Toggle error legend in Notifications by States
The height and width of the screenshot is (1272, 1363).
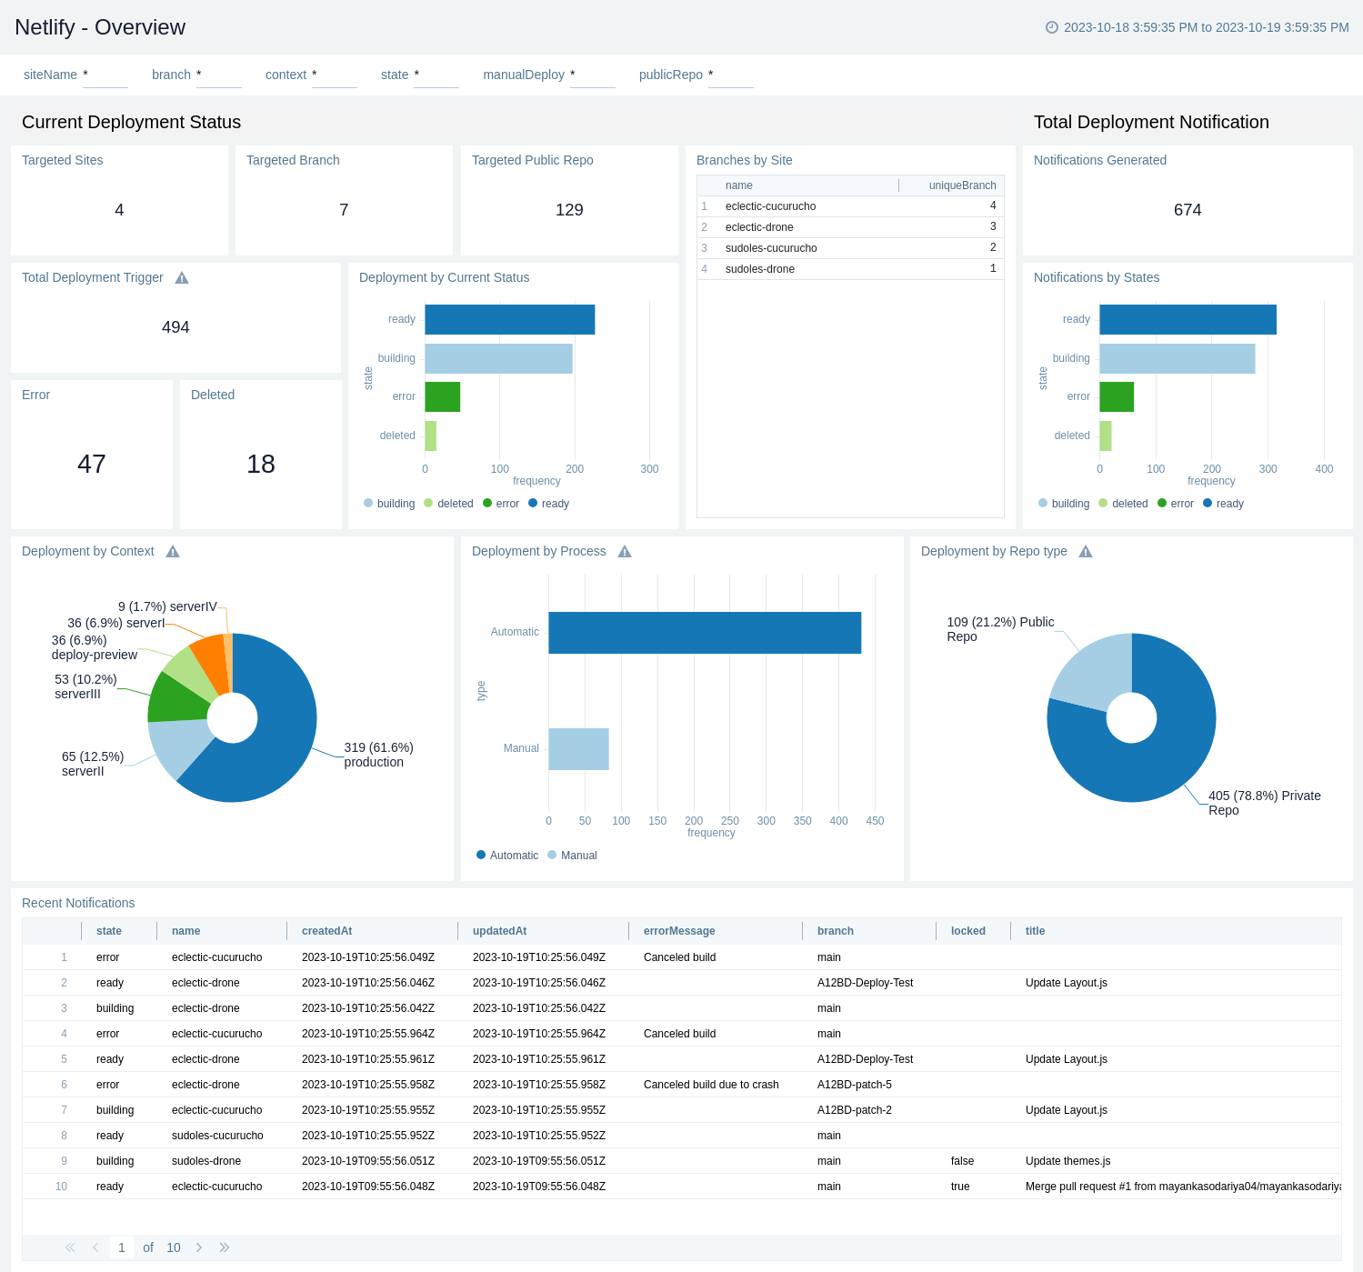click(1176, 504)
